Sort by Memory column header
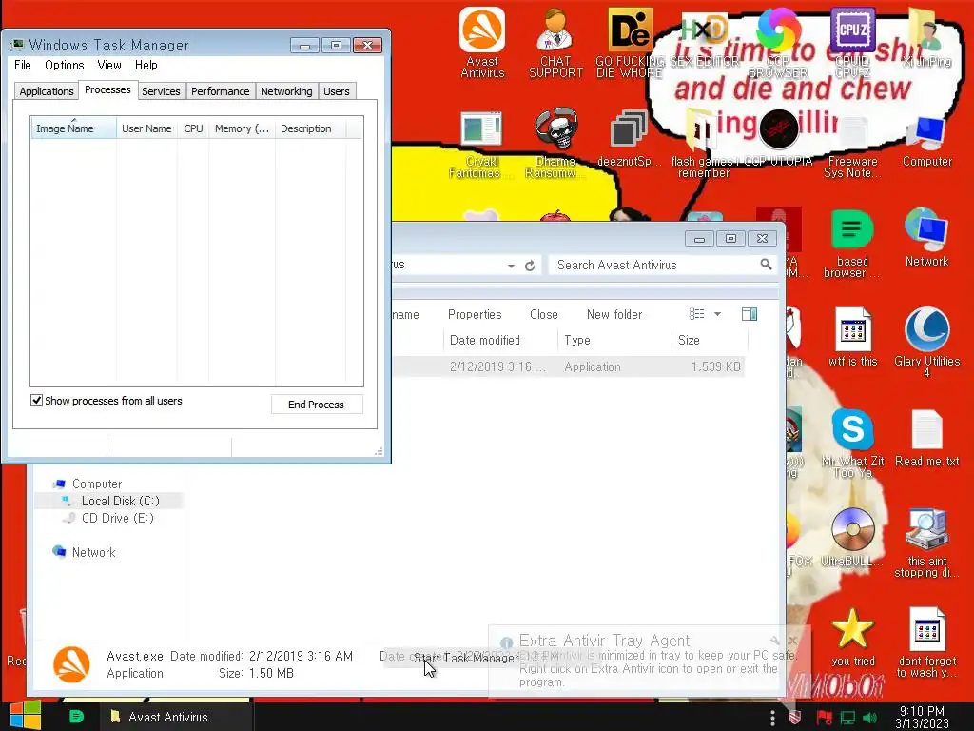The width and height of the screenshot is (974, 731). coord(242,128)
